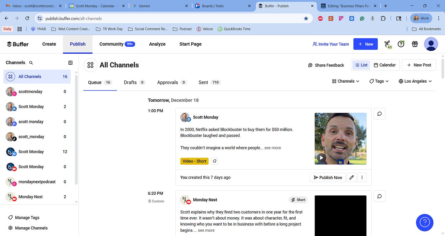The image size is (445, 236).
Task: Select the scott_monday TikTok channel
Action: [x=37, y=137]
